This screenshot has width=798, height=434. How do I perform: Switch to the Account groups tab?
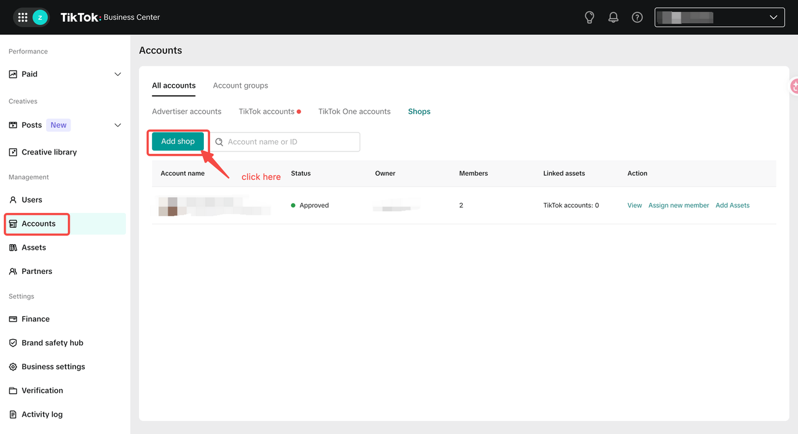pyautogui.click(x=241, y=85)
